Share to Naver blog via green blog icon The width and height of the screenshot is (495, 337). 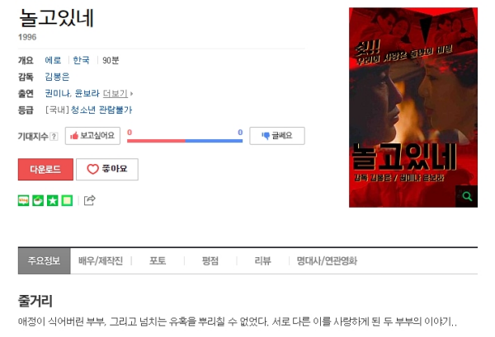[x=24, y=200]
